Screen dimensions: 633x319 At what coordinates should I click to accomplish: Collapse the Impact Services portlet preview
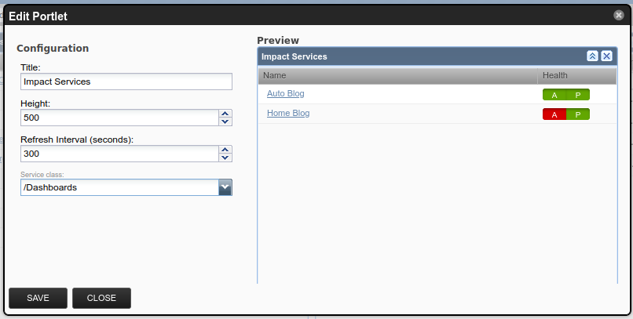(x=593, y=56)
